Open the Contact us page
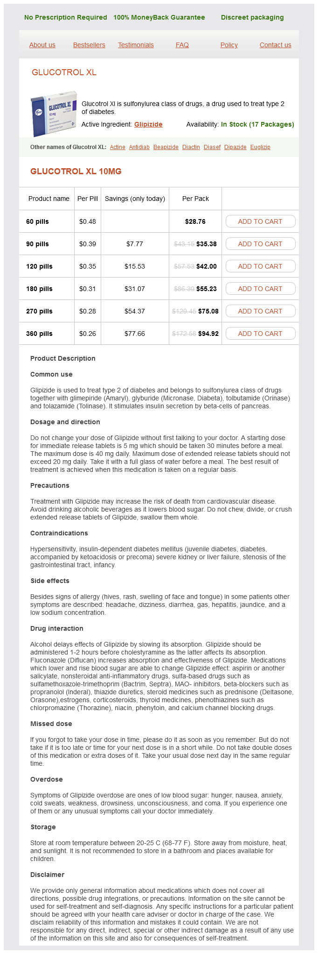 tap(276, 45)
